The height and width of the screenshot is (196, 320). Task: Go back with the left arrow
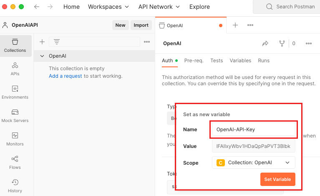coord(37,7)
